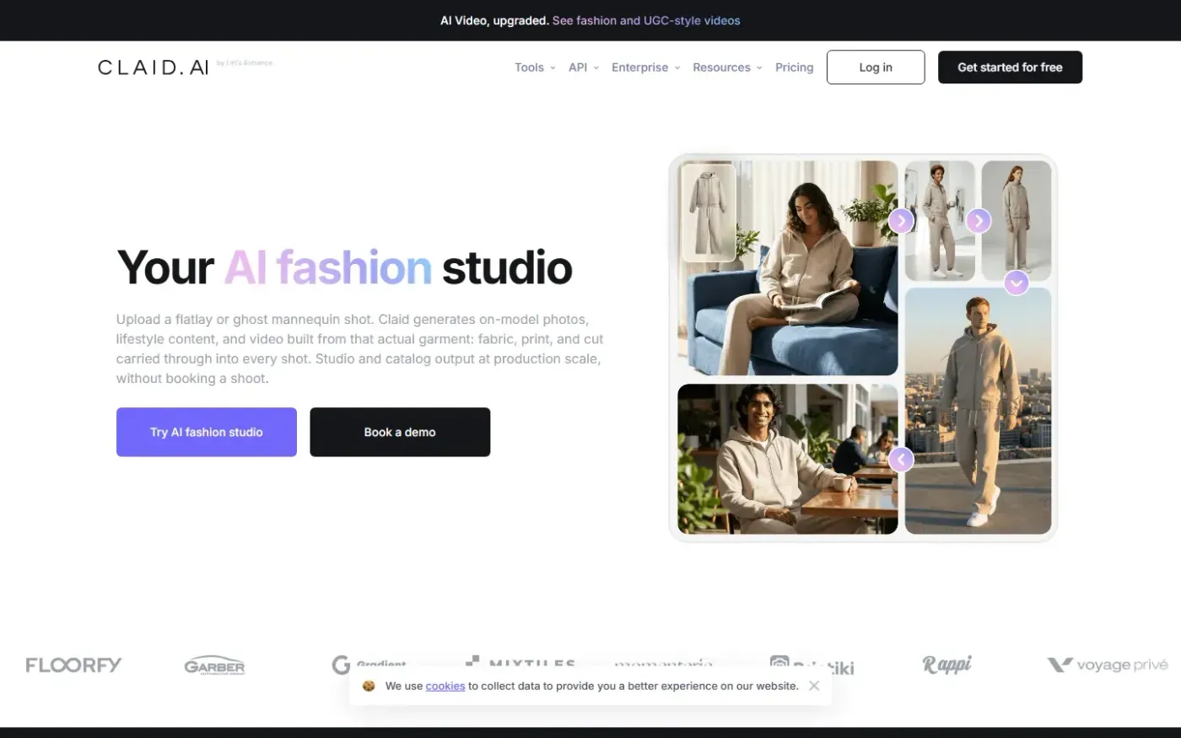Click Get started for free button
Viewport: 1181px width, 738px height.
pos(1010,67)
